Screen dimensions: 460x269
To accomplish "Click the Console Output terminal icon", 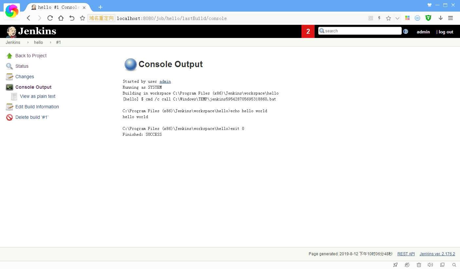I will [9, 87].
